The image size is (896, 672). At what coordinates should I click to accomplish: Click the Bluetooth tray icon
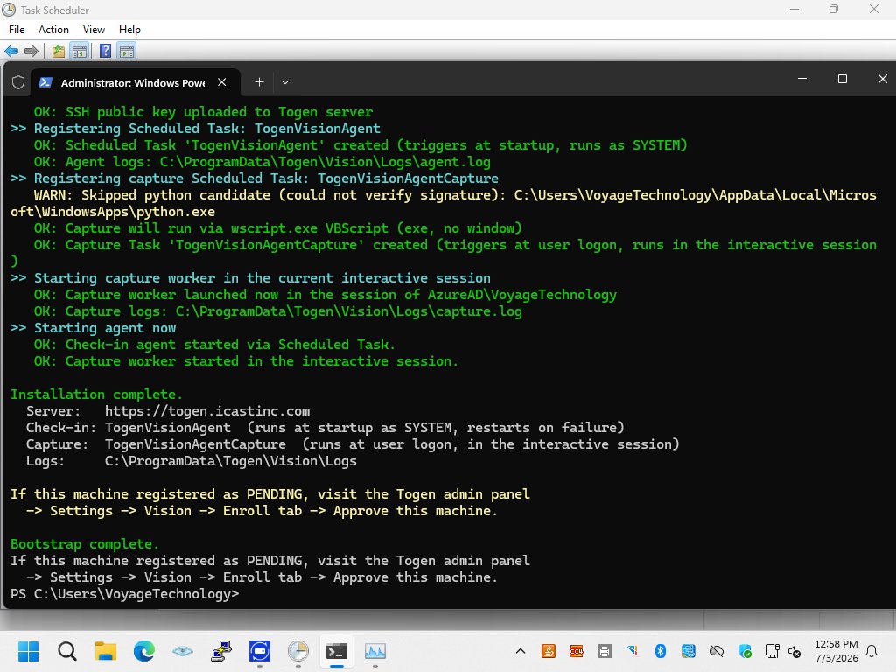click(661, 651)
